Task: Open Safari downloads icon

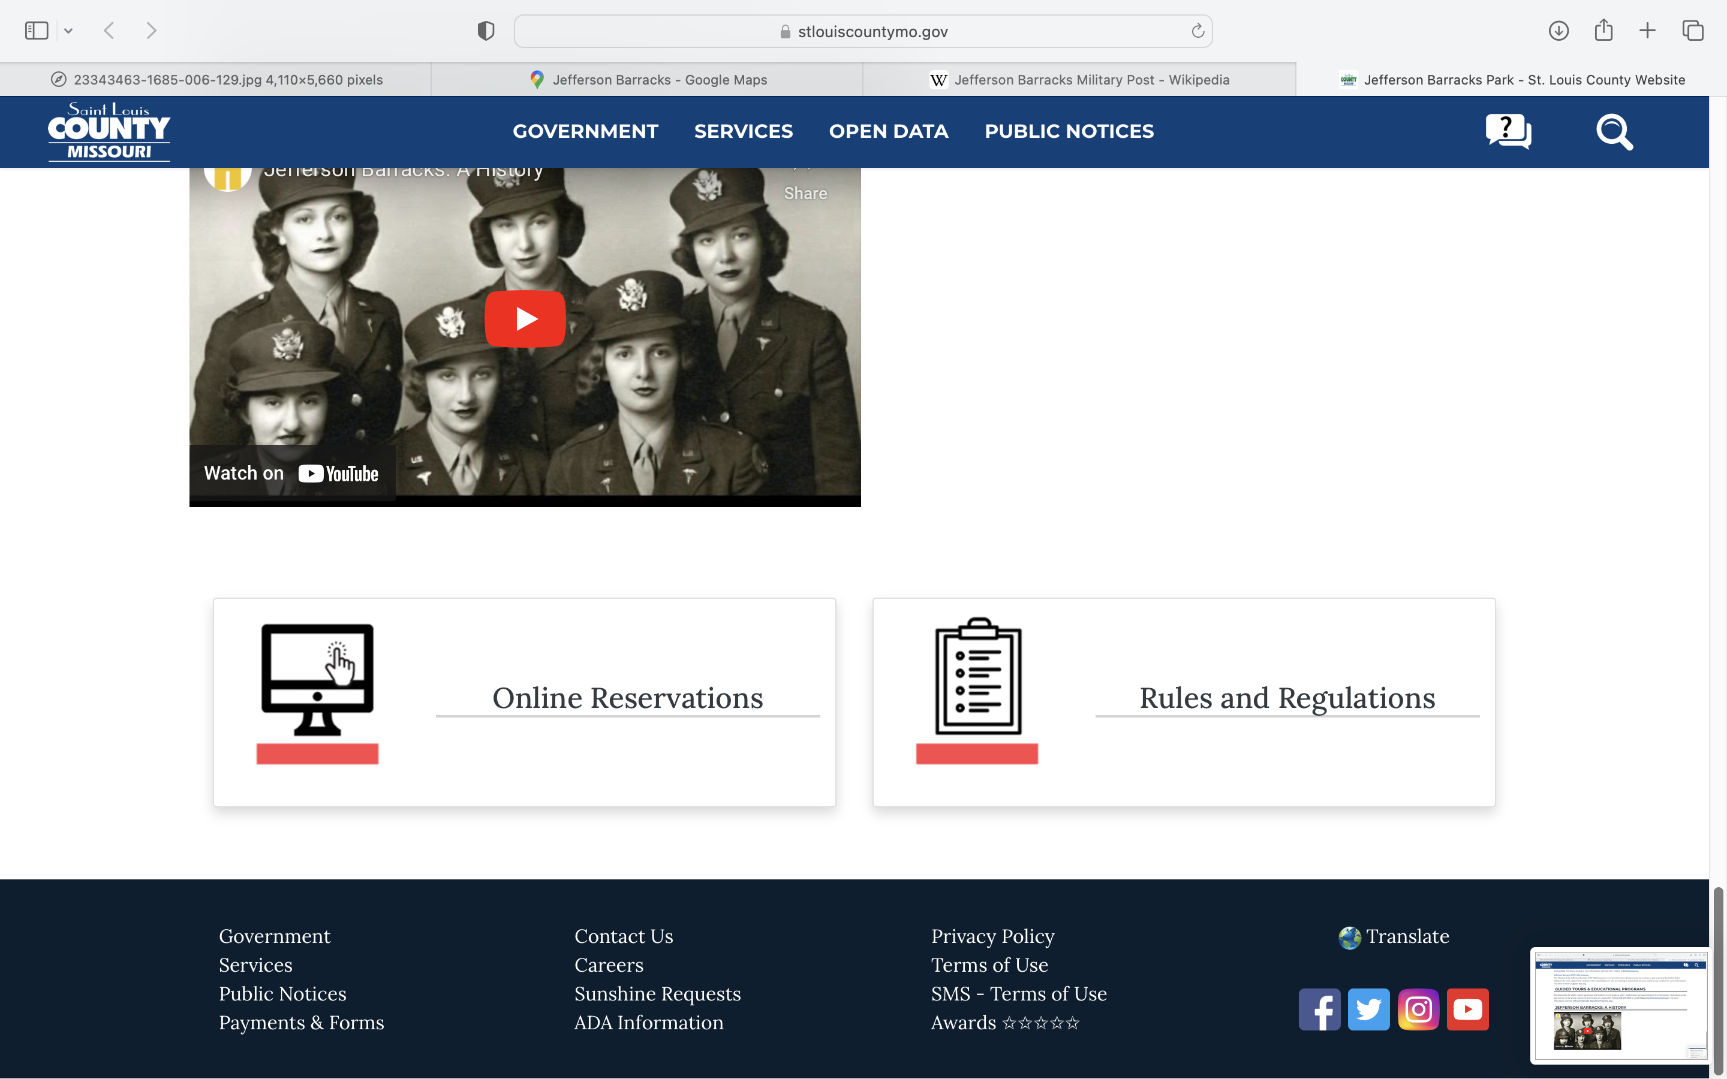Action: tap(1558, 31)
